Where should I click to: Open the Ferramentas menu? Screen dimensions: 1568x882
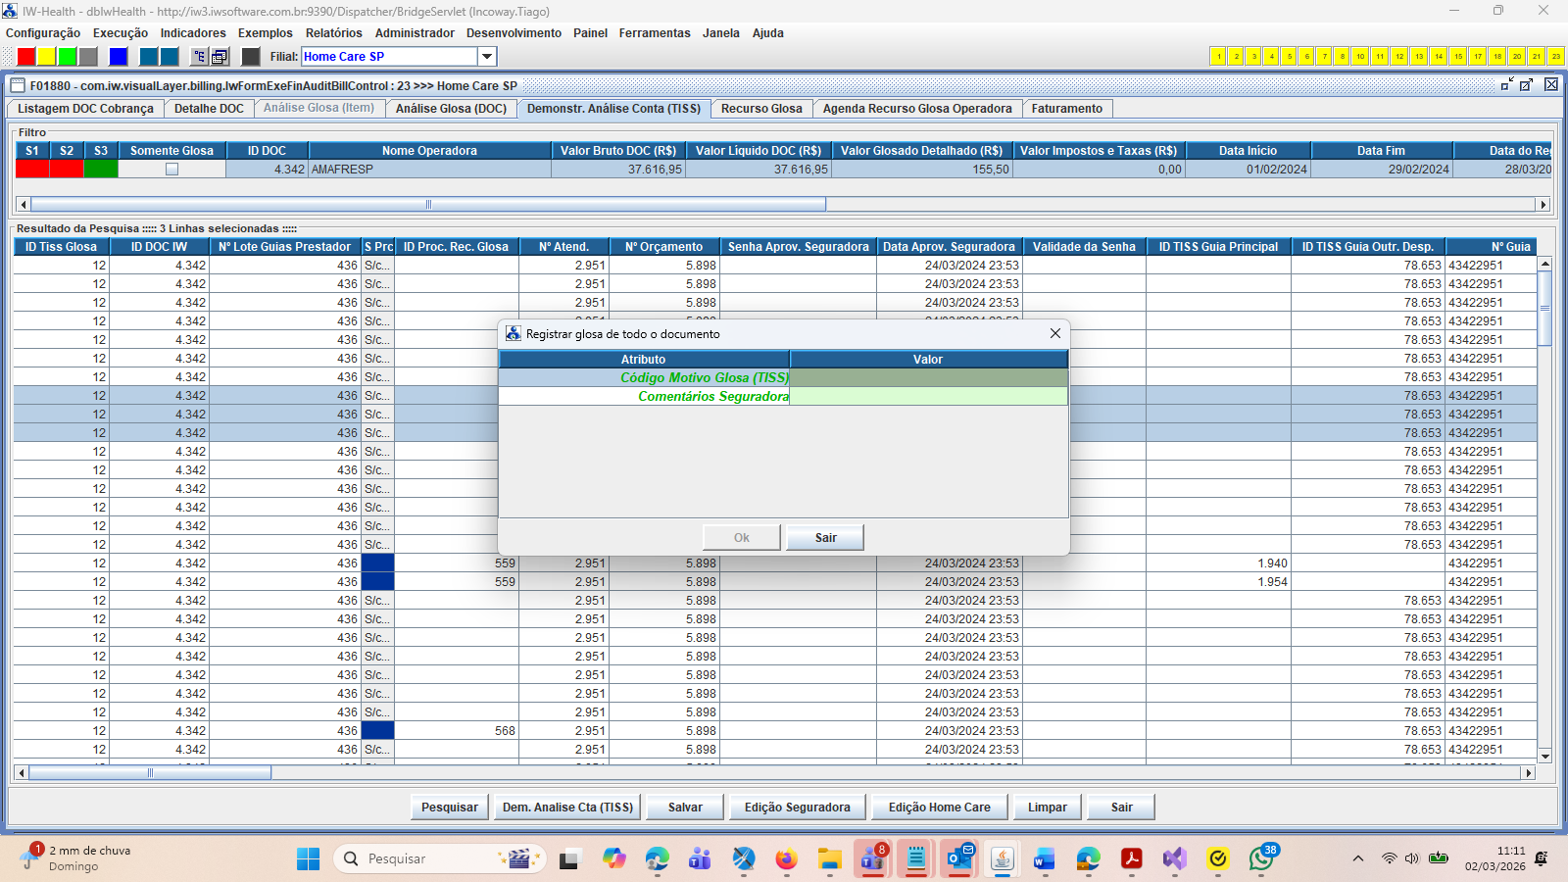(654, 33)
